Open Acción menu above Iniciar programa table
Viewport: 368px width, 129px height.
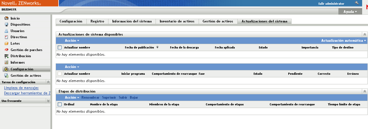tap(72, 67)
